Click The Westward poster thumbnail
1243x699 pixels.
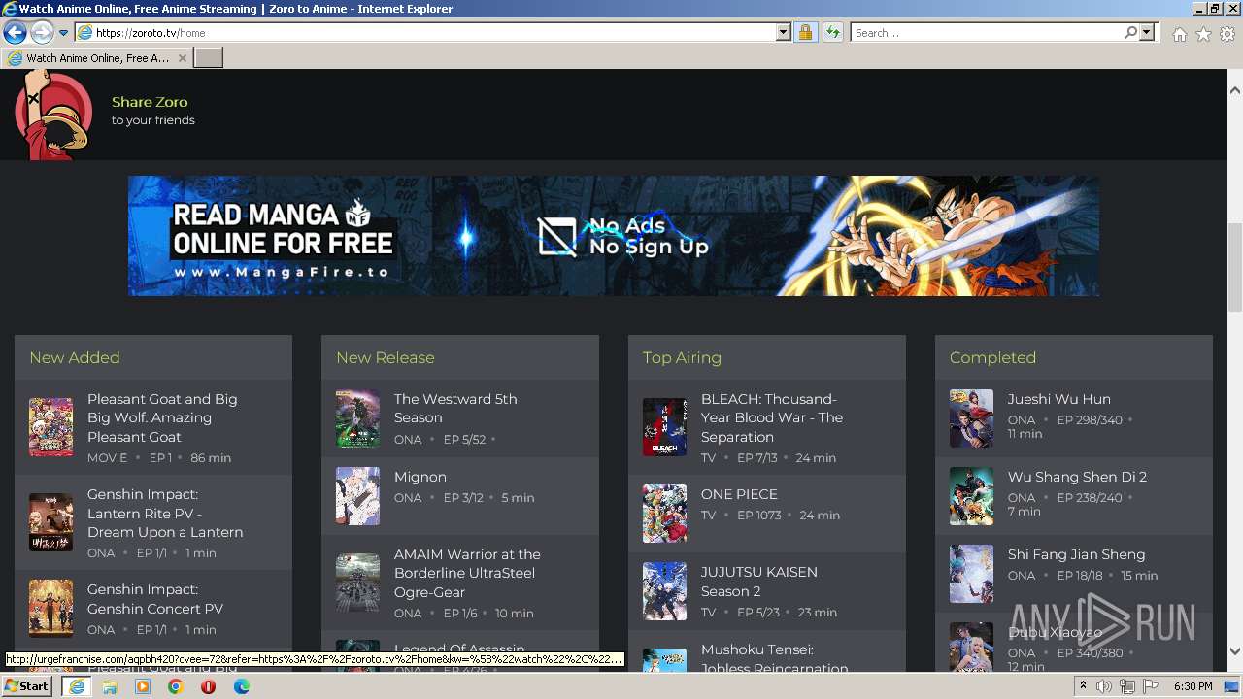click(x=357, y=418)
